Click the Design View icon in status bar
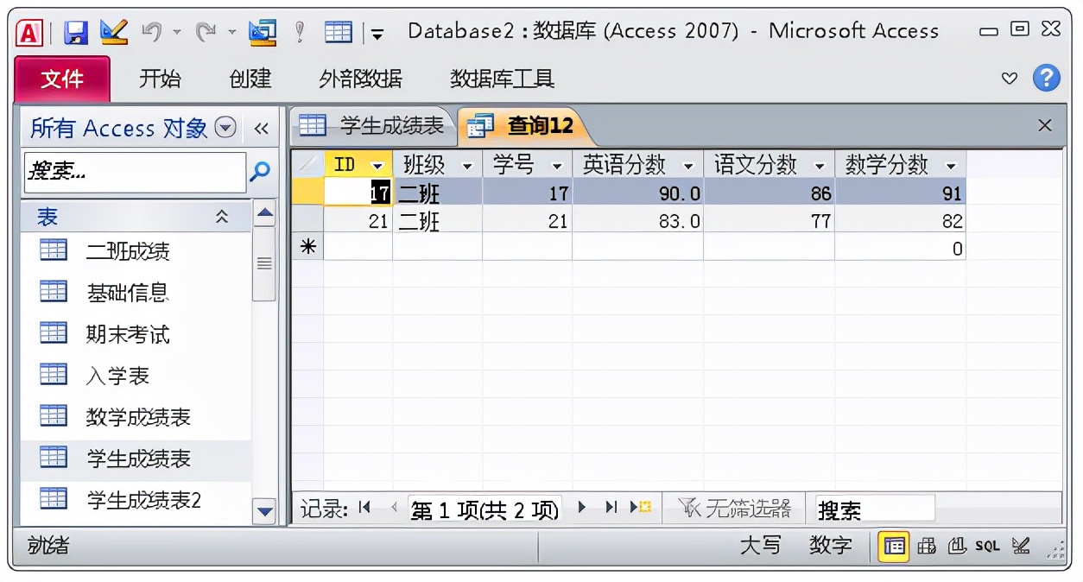The image size is (1083, 582). tap(1019, 546)
